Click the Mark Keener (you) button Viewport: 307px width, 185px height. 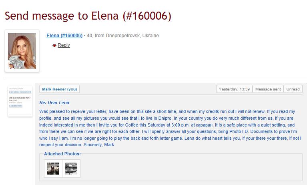click(x=59, y=89)
